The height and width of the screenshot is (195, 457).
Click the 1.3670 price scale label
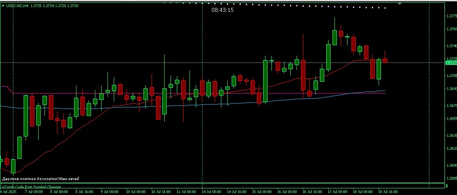point(452,105)
